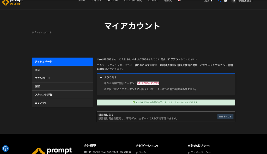The height and width of the screenshot is (154, 267).
Task: Click the footer prompt logo
Action: (x=52, y=151)
